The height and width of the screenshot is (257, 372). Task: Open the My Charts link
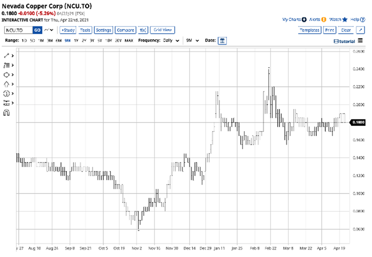pyautogui.click(x=291, y=19)
